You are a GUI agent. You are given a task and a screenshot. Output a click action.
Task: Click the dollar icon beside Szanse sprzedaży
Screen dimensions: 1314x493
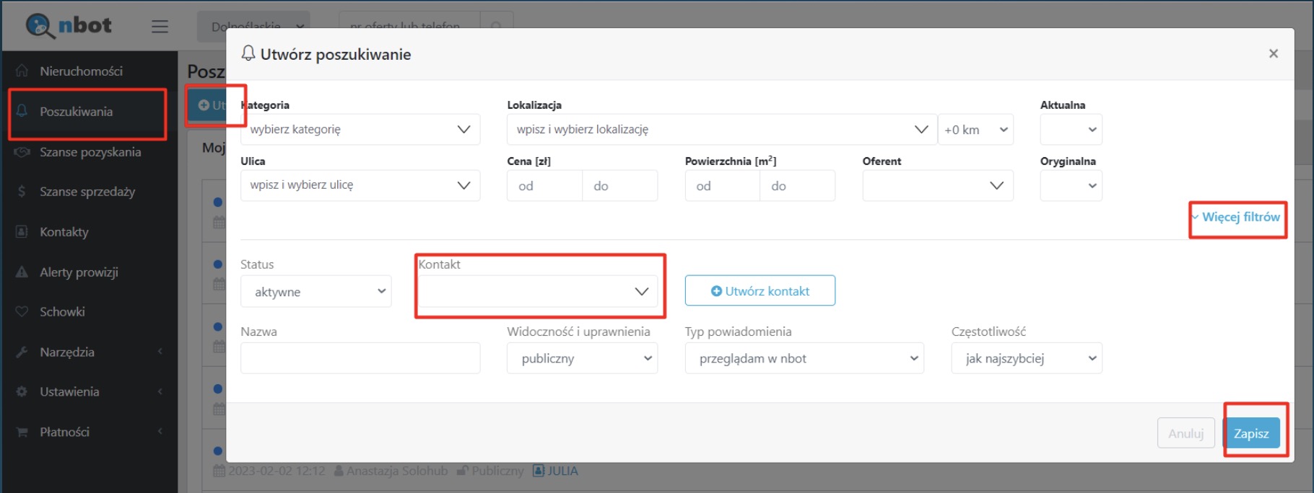pyautogui.click(x=22, y=192)
